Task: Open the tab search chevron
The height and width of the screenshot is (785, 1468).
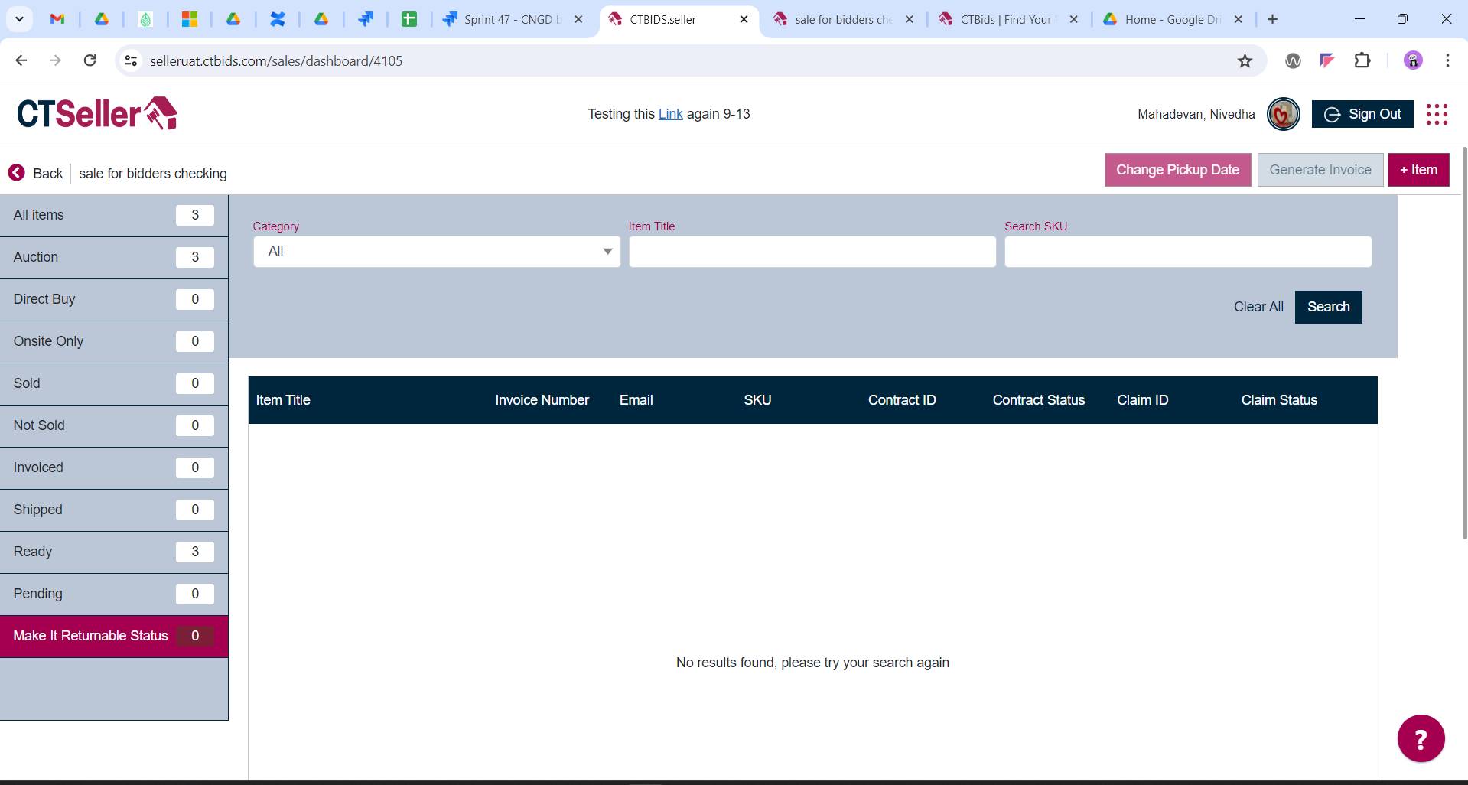Action: pyautogui.click(x=19, y=19)
